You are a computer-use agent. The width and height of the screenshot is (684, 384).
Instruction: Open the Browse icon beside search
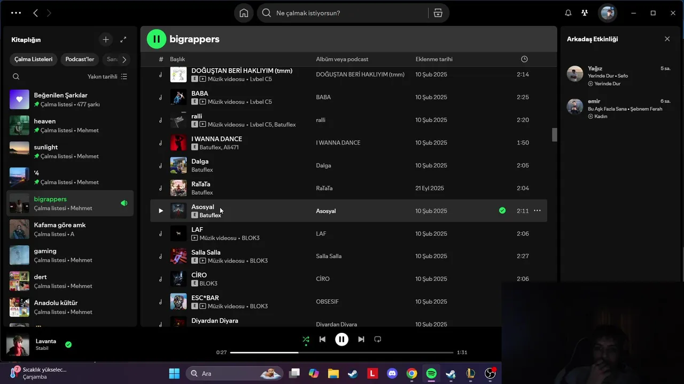click(438, 13)
